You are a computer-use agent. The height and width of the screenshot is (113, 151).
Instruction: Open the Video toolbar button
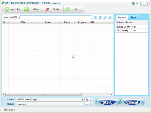33,9
